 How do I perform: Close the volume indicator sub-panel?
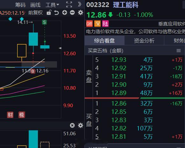point(72,125)
